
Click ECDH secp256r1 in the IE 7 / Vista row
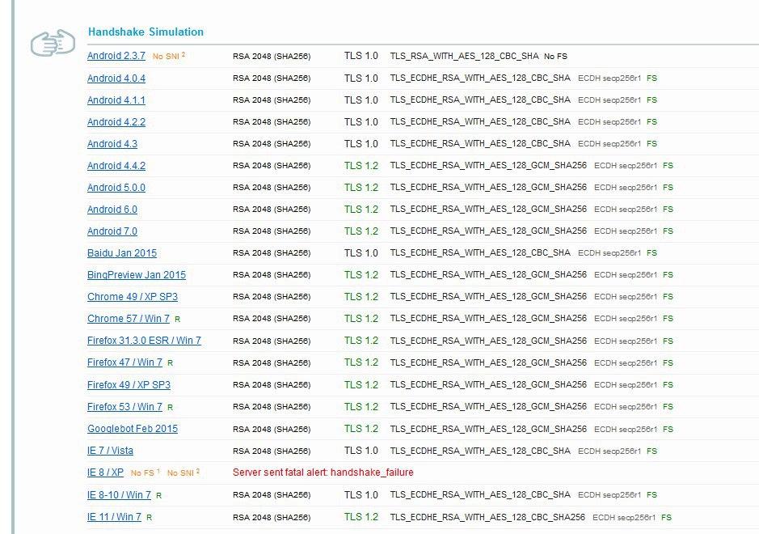609,451
